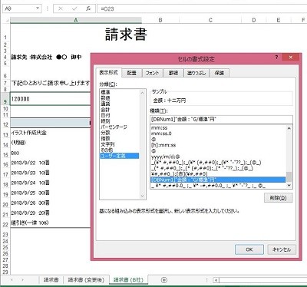Viewport: 307px width, 287px height.
Task: Select 指数 in the category list
Action: coord(119,138)
